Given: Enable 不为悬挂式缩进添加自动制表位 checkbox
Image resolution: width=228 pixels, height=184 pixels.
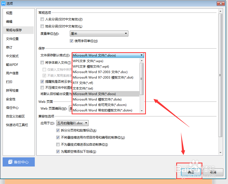Looking at the screenshot, I should 58,145.
